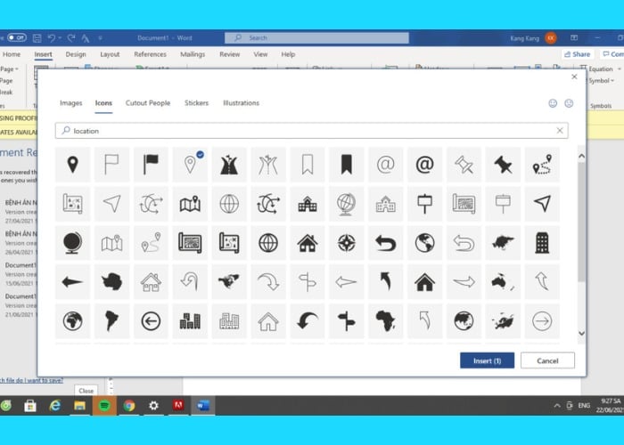Image resolution: width=624 pixels, height=445 pixels.
Task: Click the Insert (1) button
Action: pos(487,360)
